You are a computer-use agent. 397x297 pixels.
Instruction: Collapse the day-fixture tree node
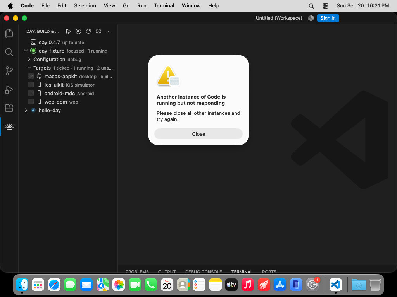(x=26, y=51)
